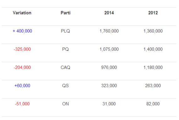Click the PQ party cell
This screenshot has height=120, width=179.
point(65,49)
